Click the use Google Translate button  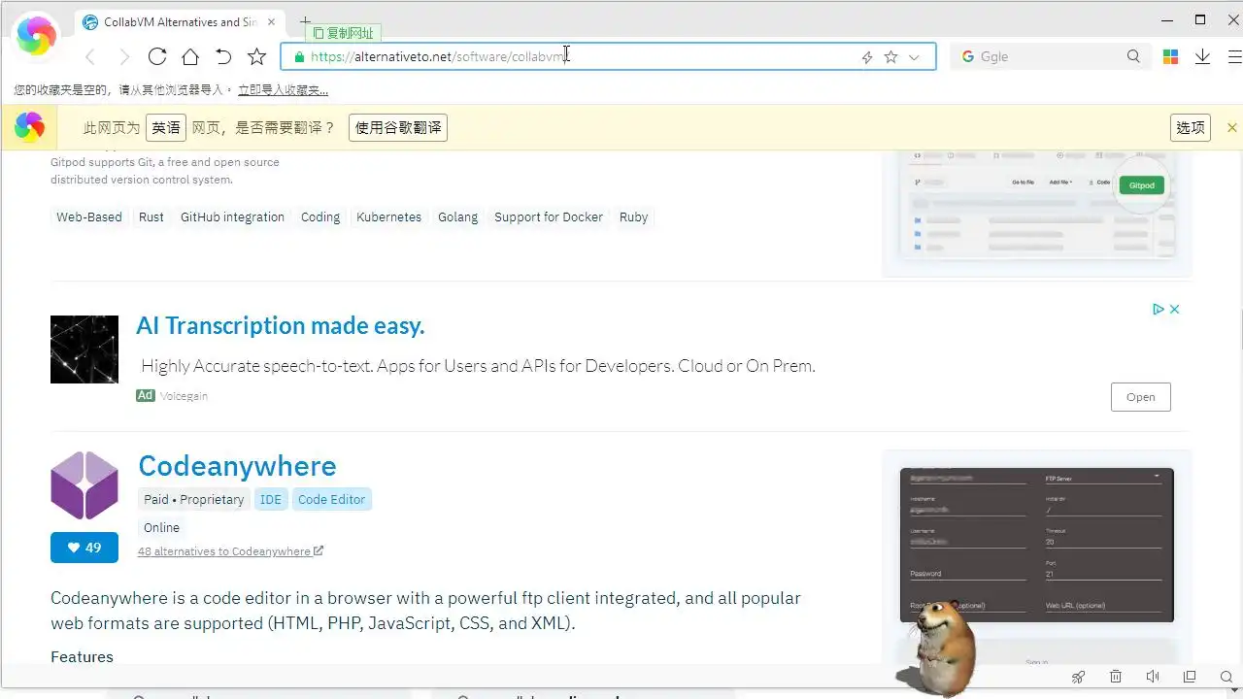click(x=398, y=127)
